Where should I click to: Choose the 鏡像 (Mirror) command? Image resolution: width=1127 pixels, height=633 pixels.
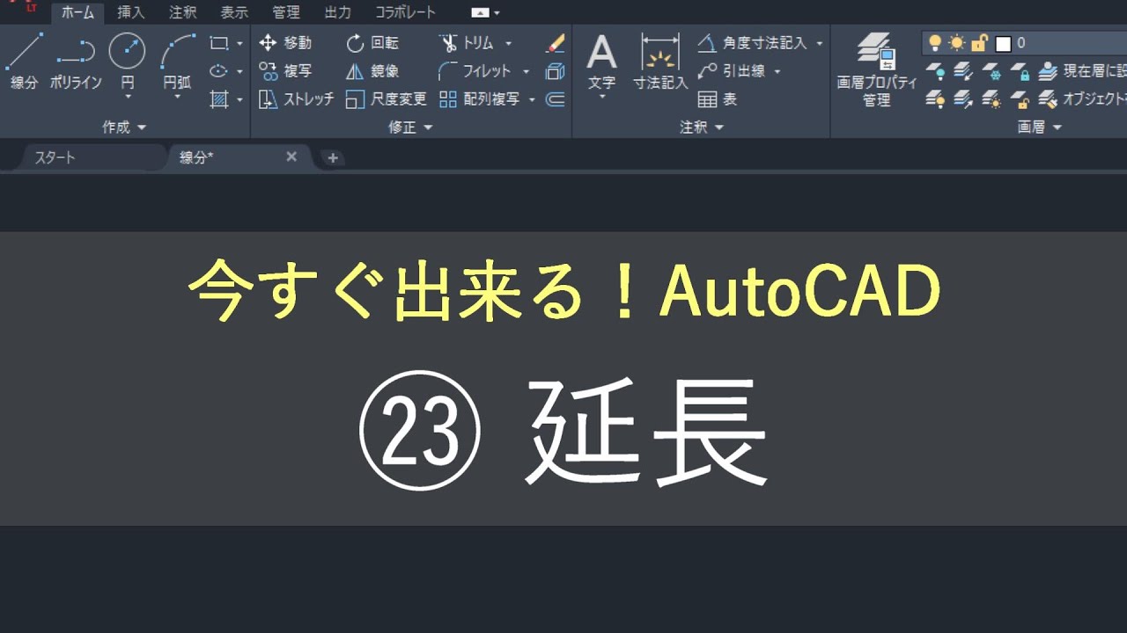(x=372, y=71)
